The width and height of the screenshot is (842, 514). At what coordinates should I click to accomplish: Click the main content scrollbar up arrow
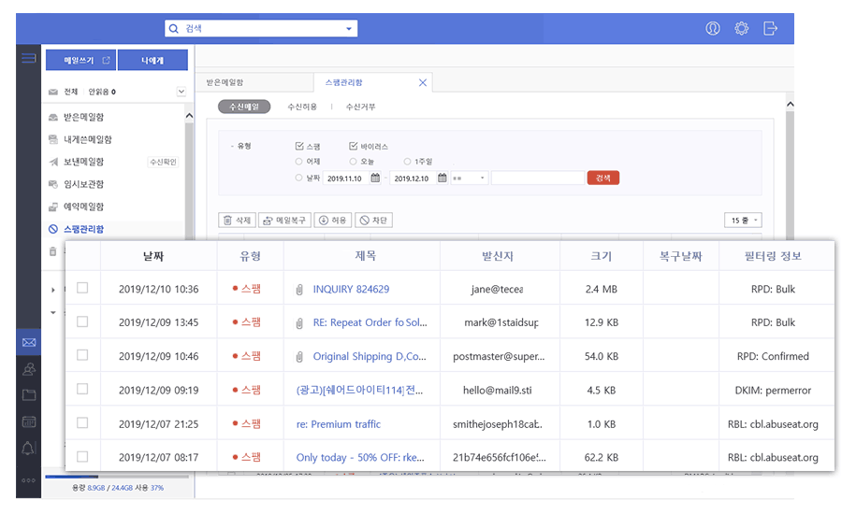pos(790,104)
